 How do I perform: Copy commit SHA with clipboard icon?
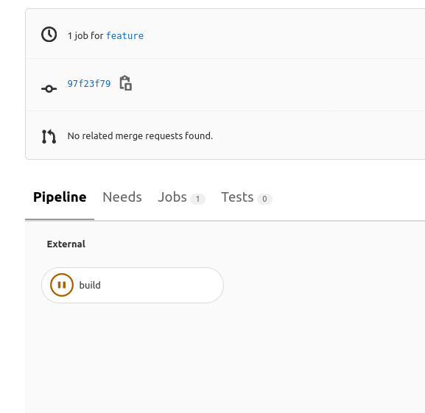point(126,83)
